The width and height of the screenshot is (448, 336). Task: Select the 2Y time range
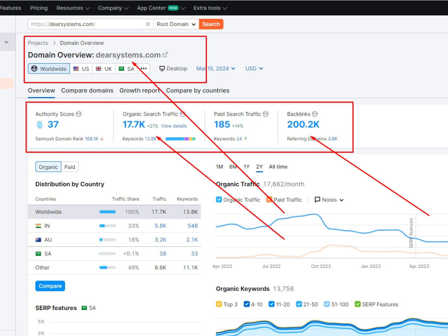click(x=259, y=167)
